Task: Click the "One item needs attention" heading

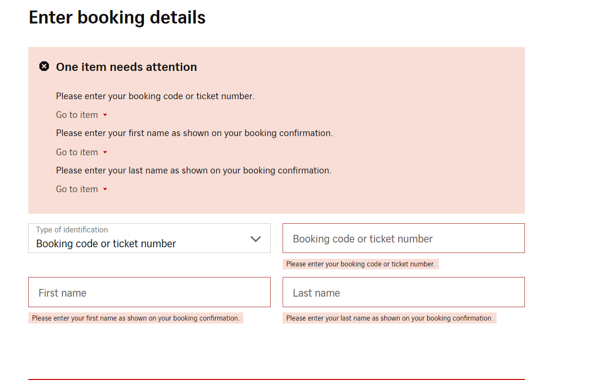Action: click(126, 67)
